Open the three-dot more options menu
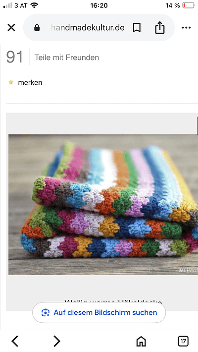The height and width of the screenshot is (352, 198). 186,28
